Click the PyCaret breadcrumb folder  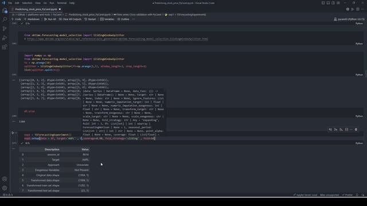tap(57, 14)
